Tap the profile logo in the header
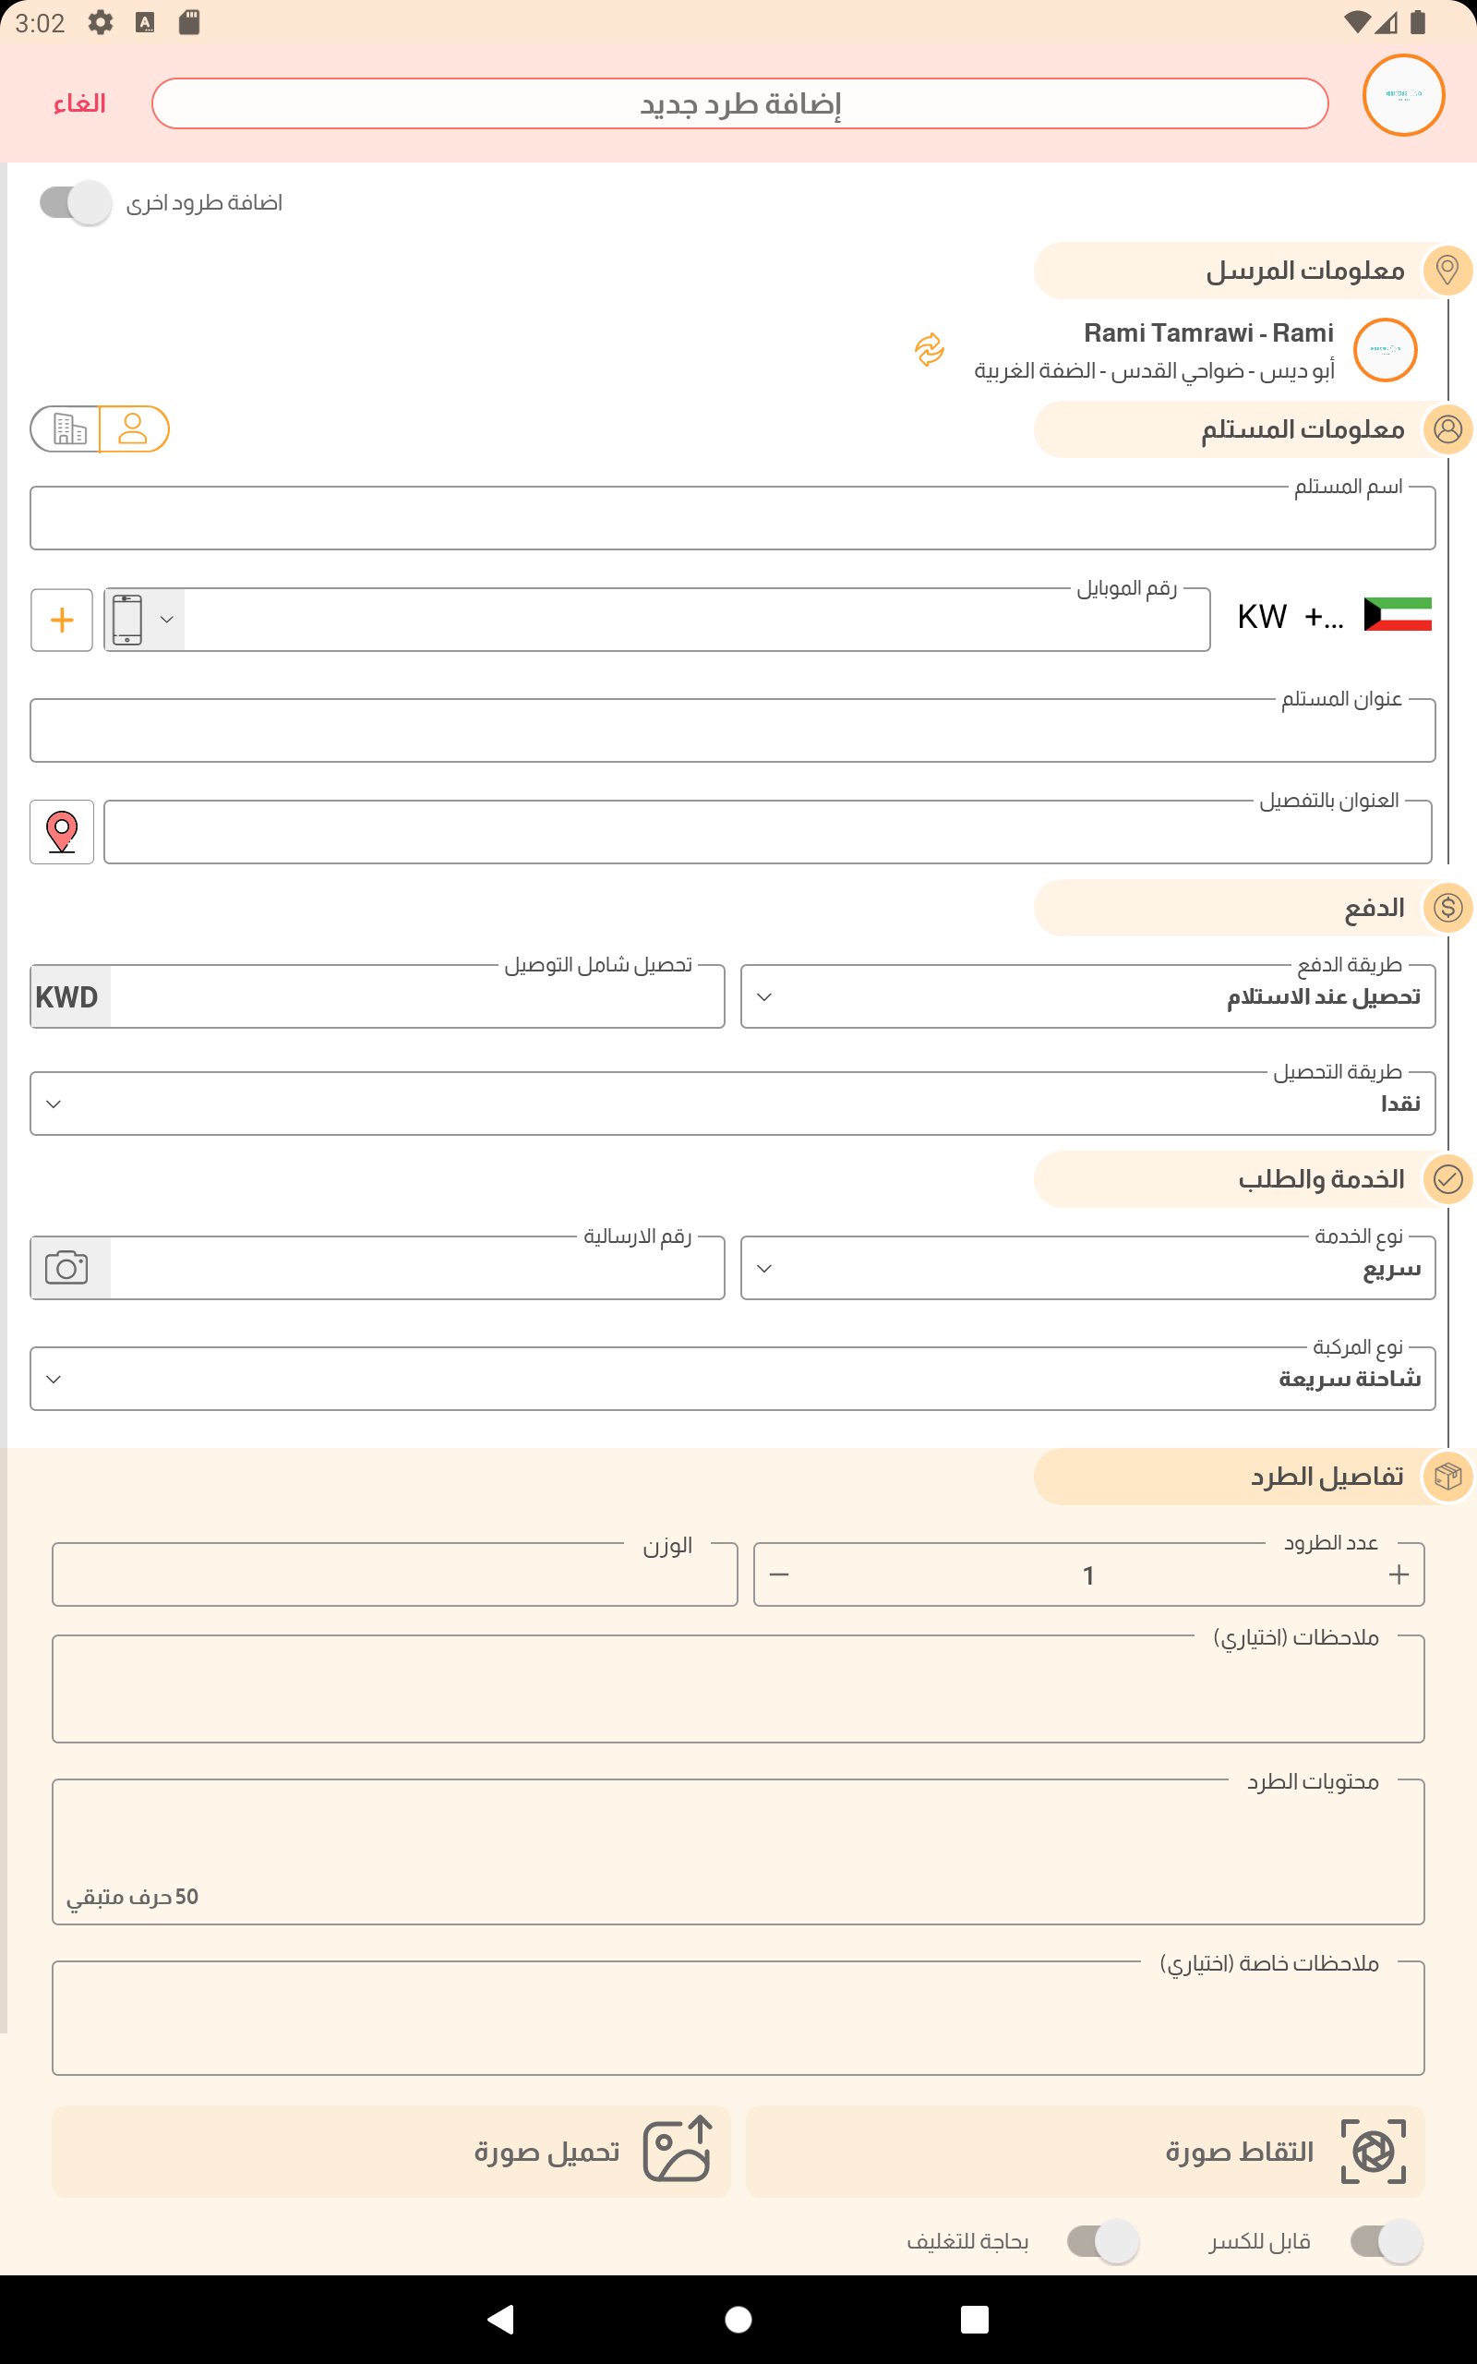Screen dimensions: 1477x2364 click(x=1403, y=95)
